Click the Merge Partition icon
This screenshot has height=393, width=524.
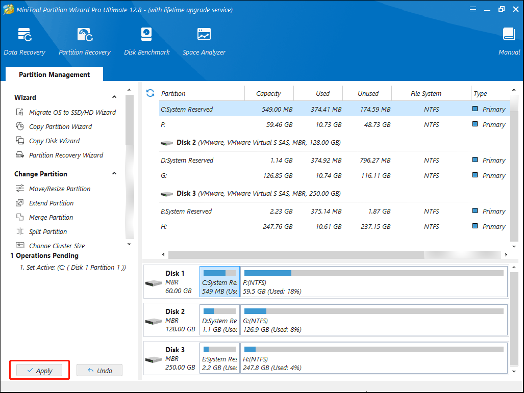coord(20,217)
